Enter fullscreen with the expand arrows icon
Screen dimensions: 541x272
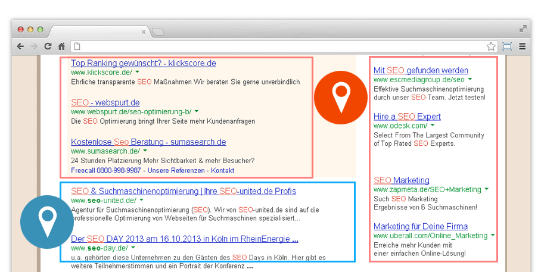pos(523,29)
